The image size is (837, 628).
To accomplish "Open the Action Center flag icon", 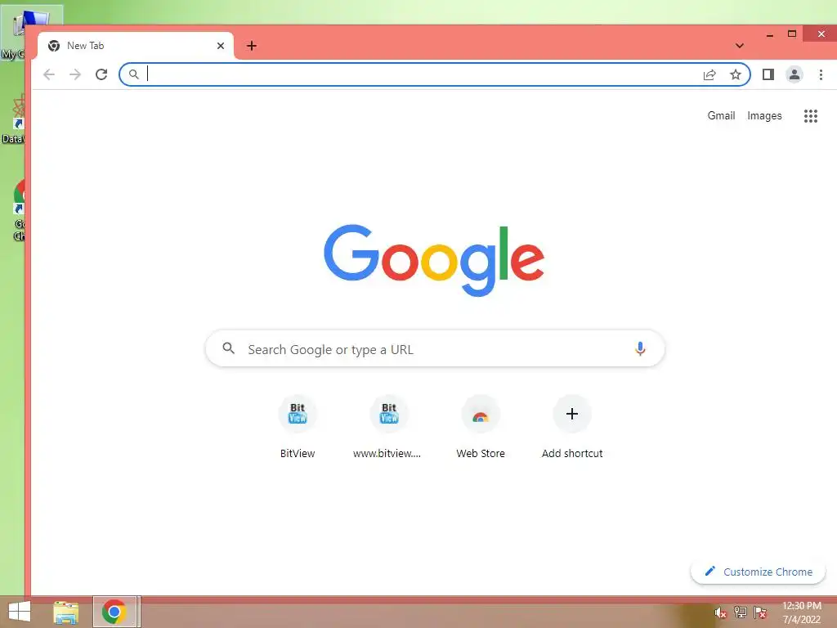I will (760, 612).
